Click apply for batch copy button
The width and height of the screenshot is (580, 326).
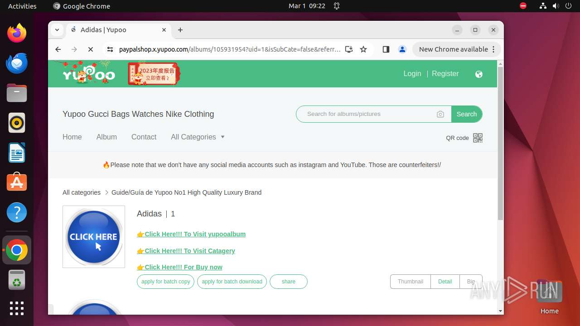point(165,282)
